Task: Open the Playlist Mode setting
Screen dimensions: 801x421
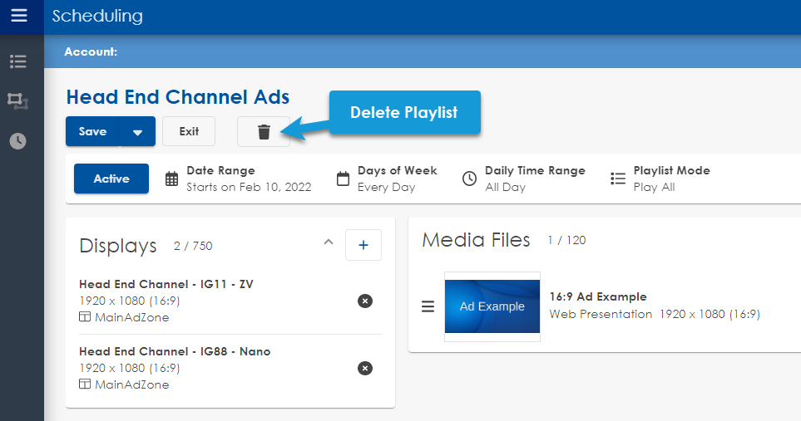Action: pyautogui.click(x=661, y=179)
